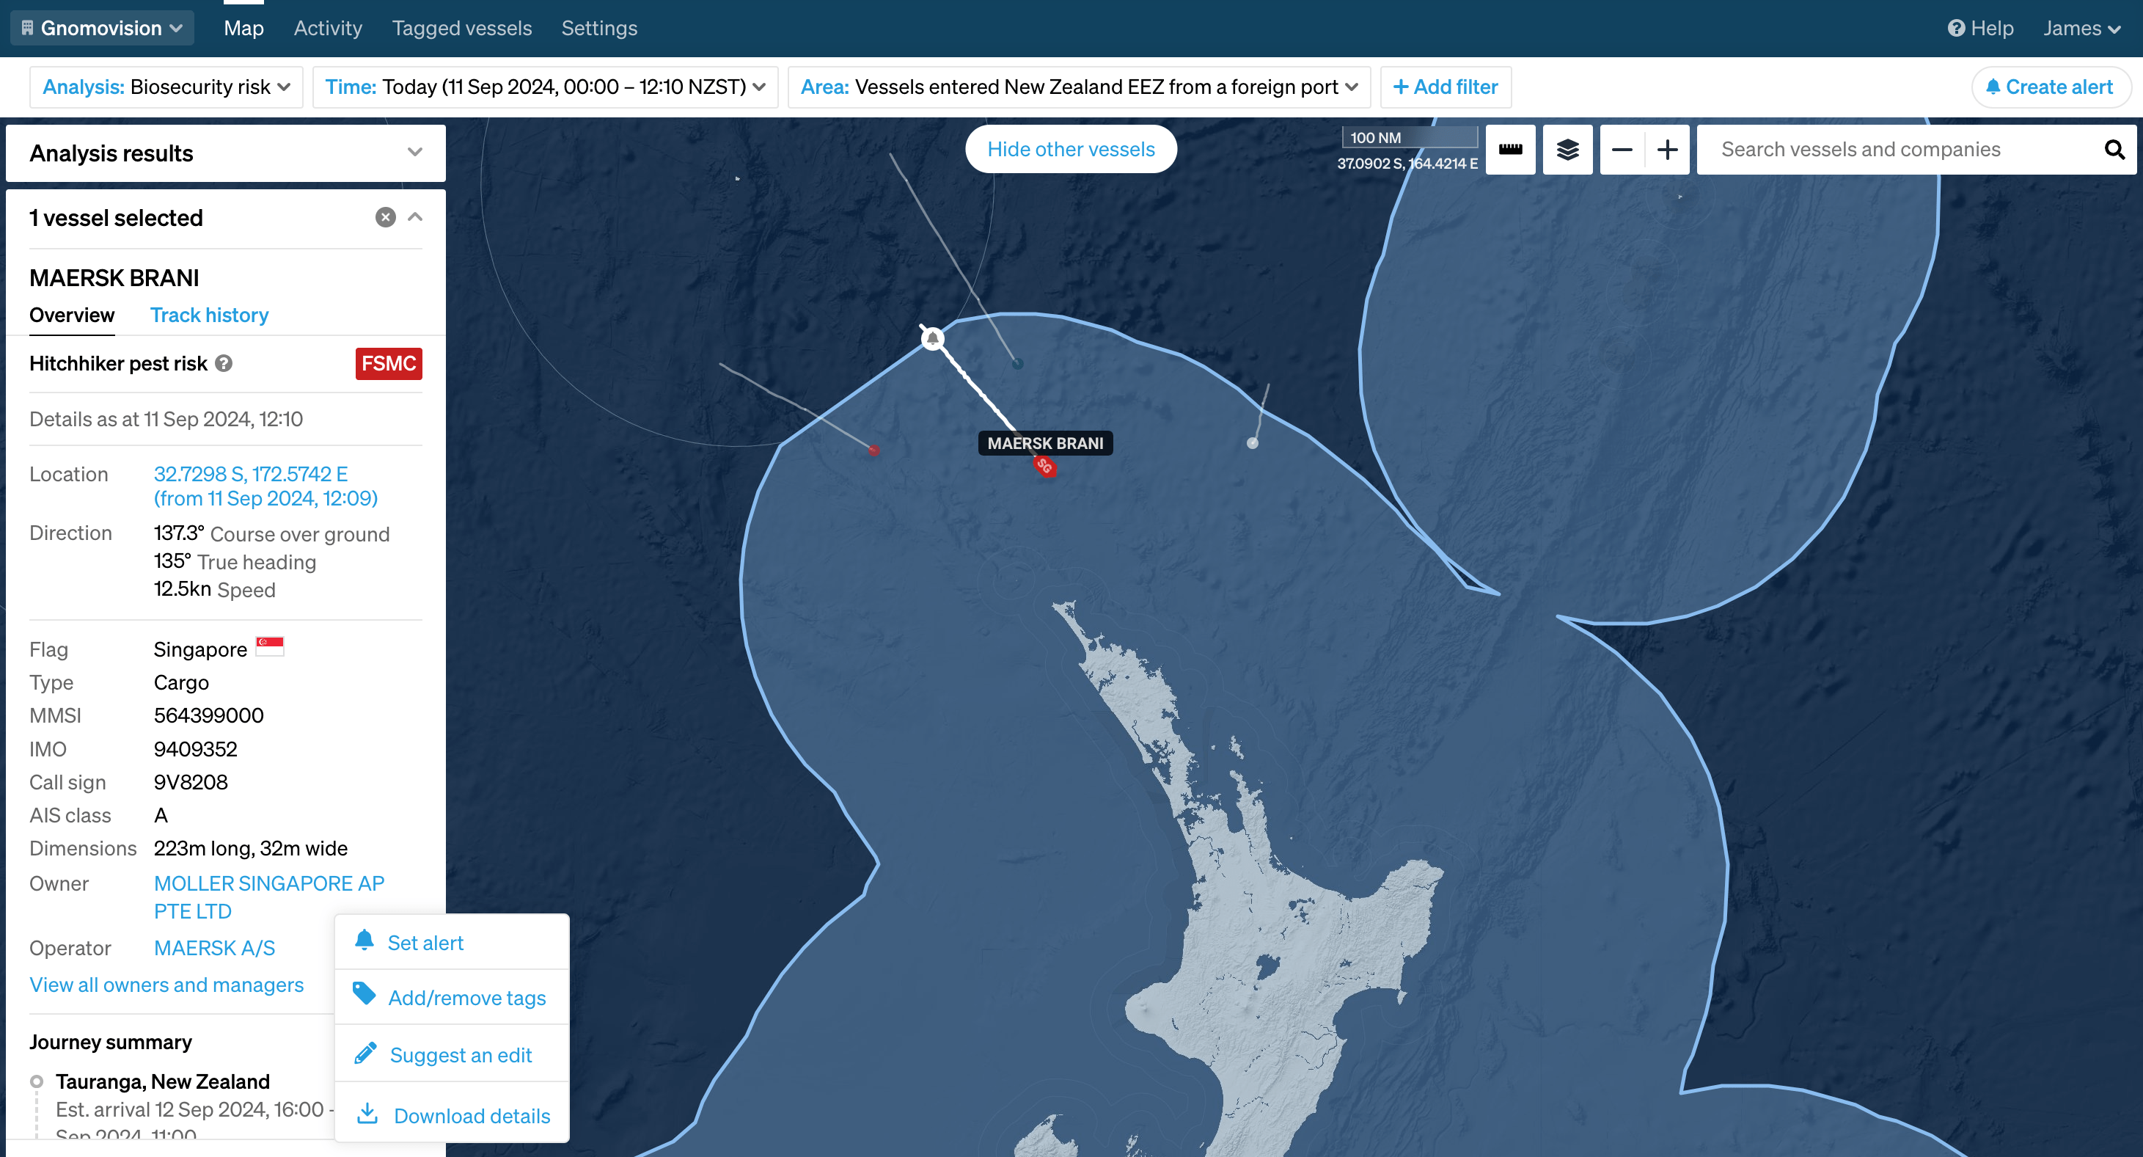Open the map layers panel
The height and width of the screenshot is (1157, 2143).
pyautogui.click(x=1567, y=150)
